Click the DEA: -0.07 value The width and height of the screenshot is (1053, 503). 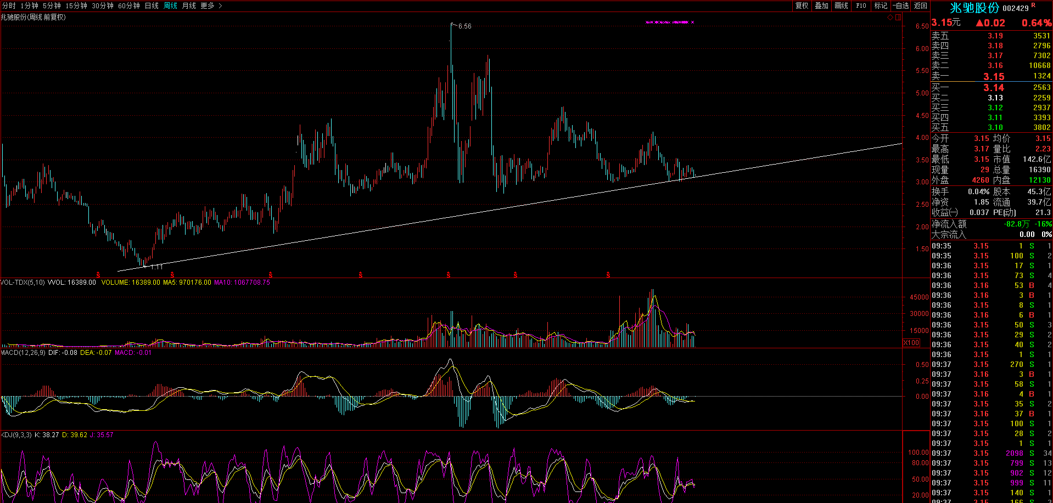click(96, 353)
